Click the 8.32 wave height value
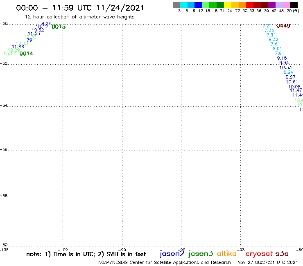Viewport: 303px width, 266px height. 273,39
